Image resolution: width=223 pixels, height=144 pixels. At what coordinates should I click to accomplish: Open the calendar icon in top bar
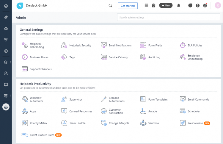[146, 6]
